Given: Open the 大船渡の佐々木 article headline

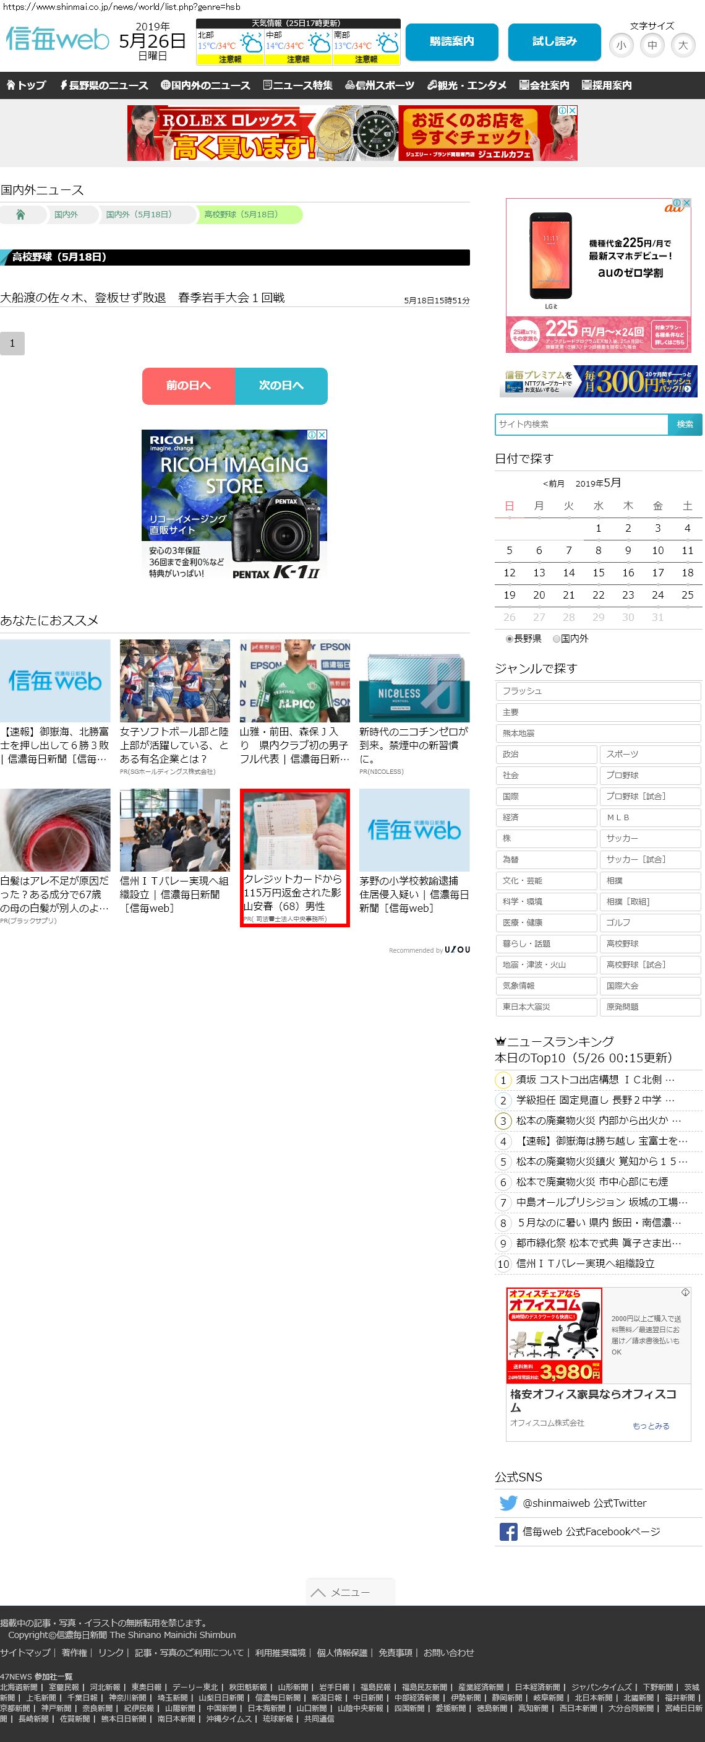Looking at the screenshot, I should coord(142,298).
